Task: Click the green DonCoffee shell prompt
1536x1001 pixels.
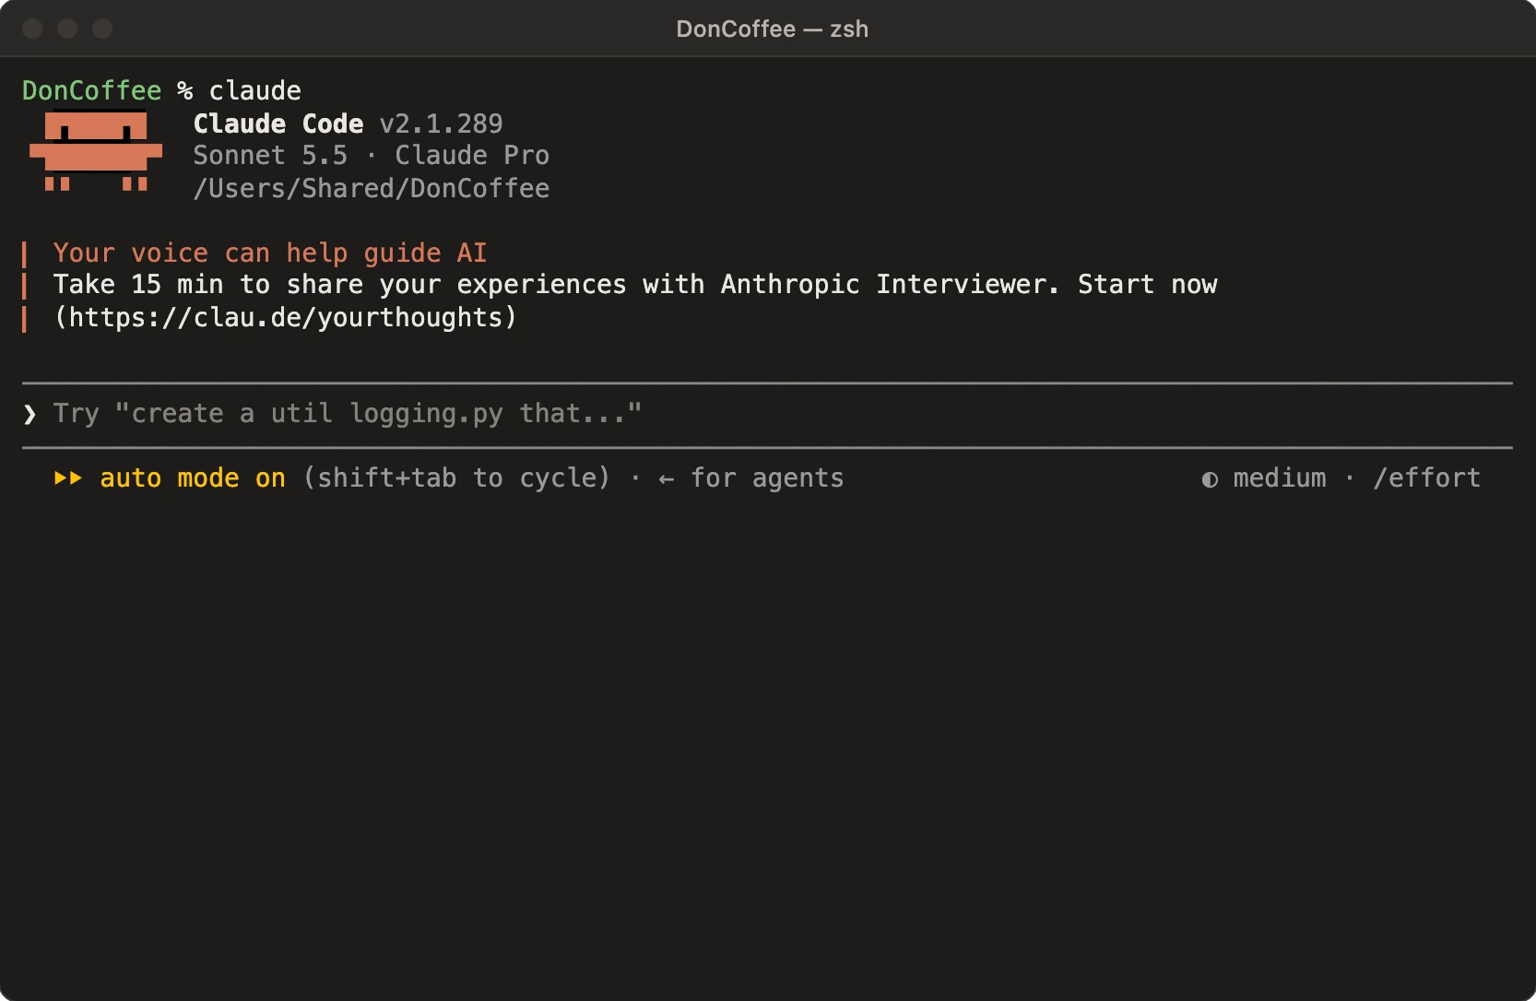Action: click(91, 90)
